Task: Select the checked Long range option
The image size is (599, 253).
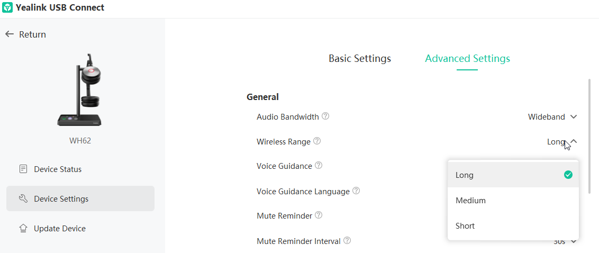Action: pyautogui.click(x=513, y=175)
